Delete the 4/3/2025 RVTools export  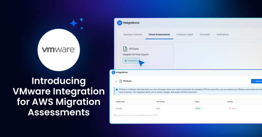tap(233, 108)
